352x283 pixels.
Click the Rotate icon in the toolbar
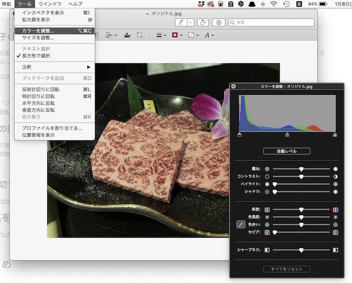tap(203, 22)
